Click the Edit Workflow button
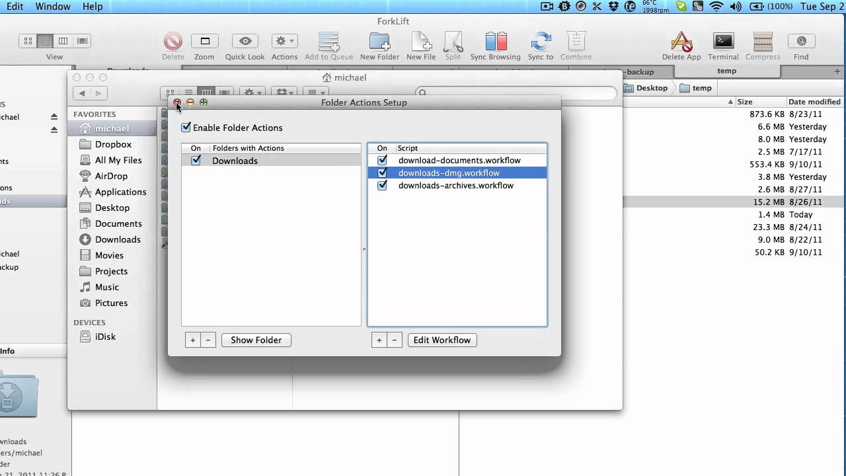This screenshot has width=846, height=476. coord(442,340)
